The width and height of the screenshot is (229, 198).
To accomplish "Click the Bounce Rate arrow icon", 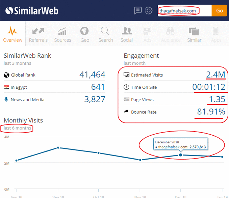I will tap(126, 111).
